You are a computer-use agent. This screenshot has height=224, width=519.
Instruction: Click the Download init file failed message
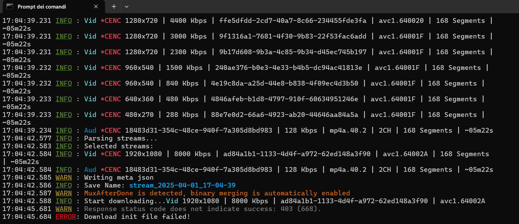(x=137, y=216)
